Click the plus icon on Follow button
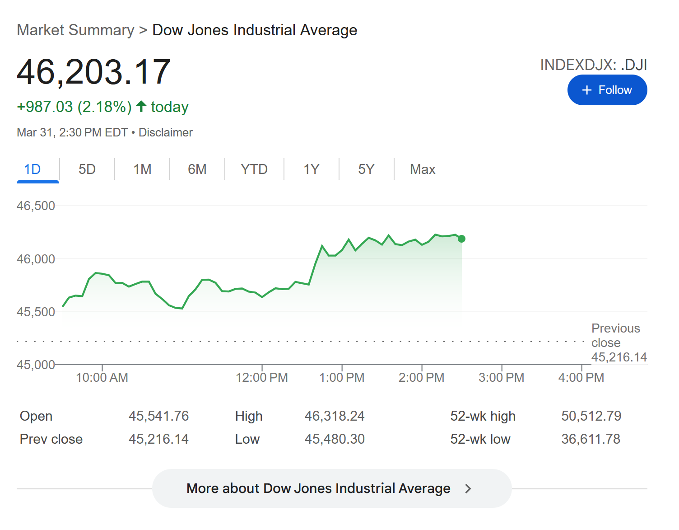 pos(586,90)
